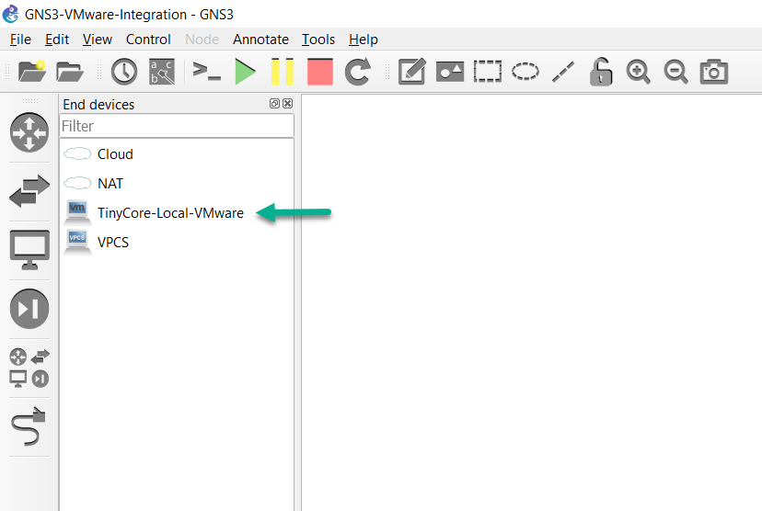Click the Add a link cable icon
This screenshot has width=762, height=511.
[x=29, y=426]
